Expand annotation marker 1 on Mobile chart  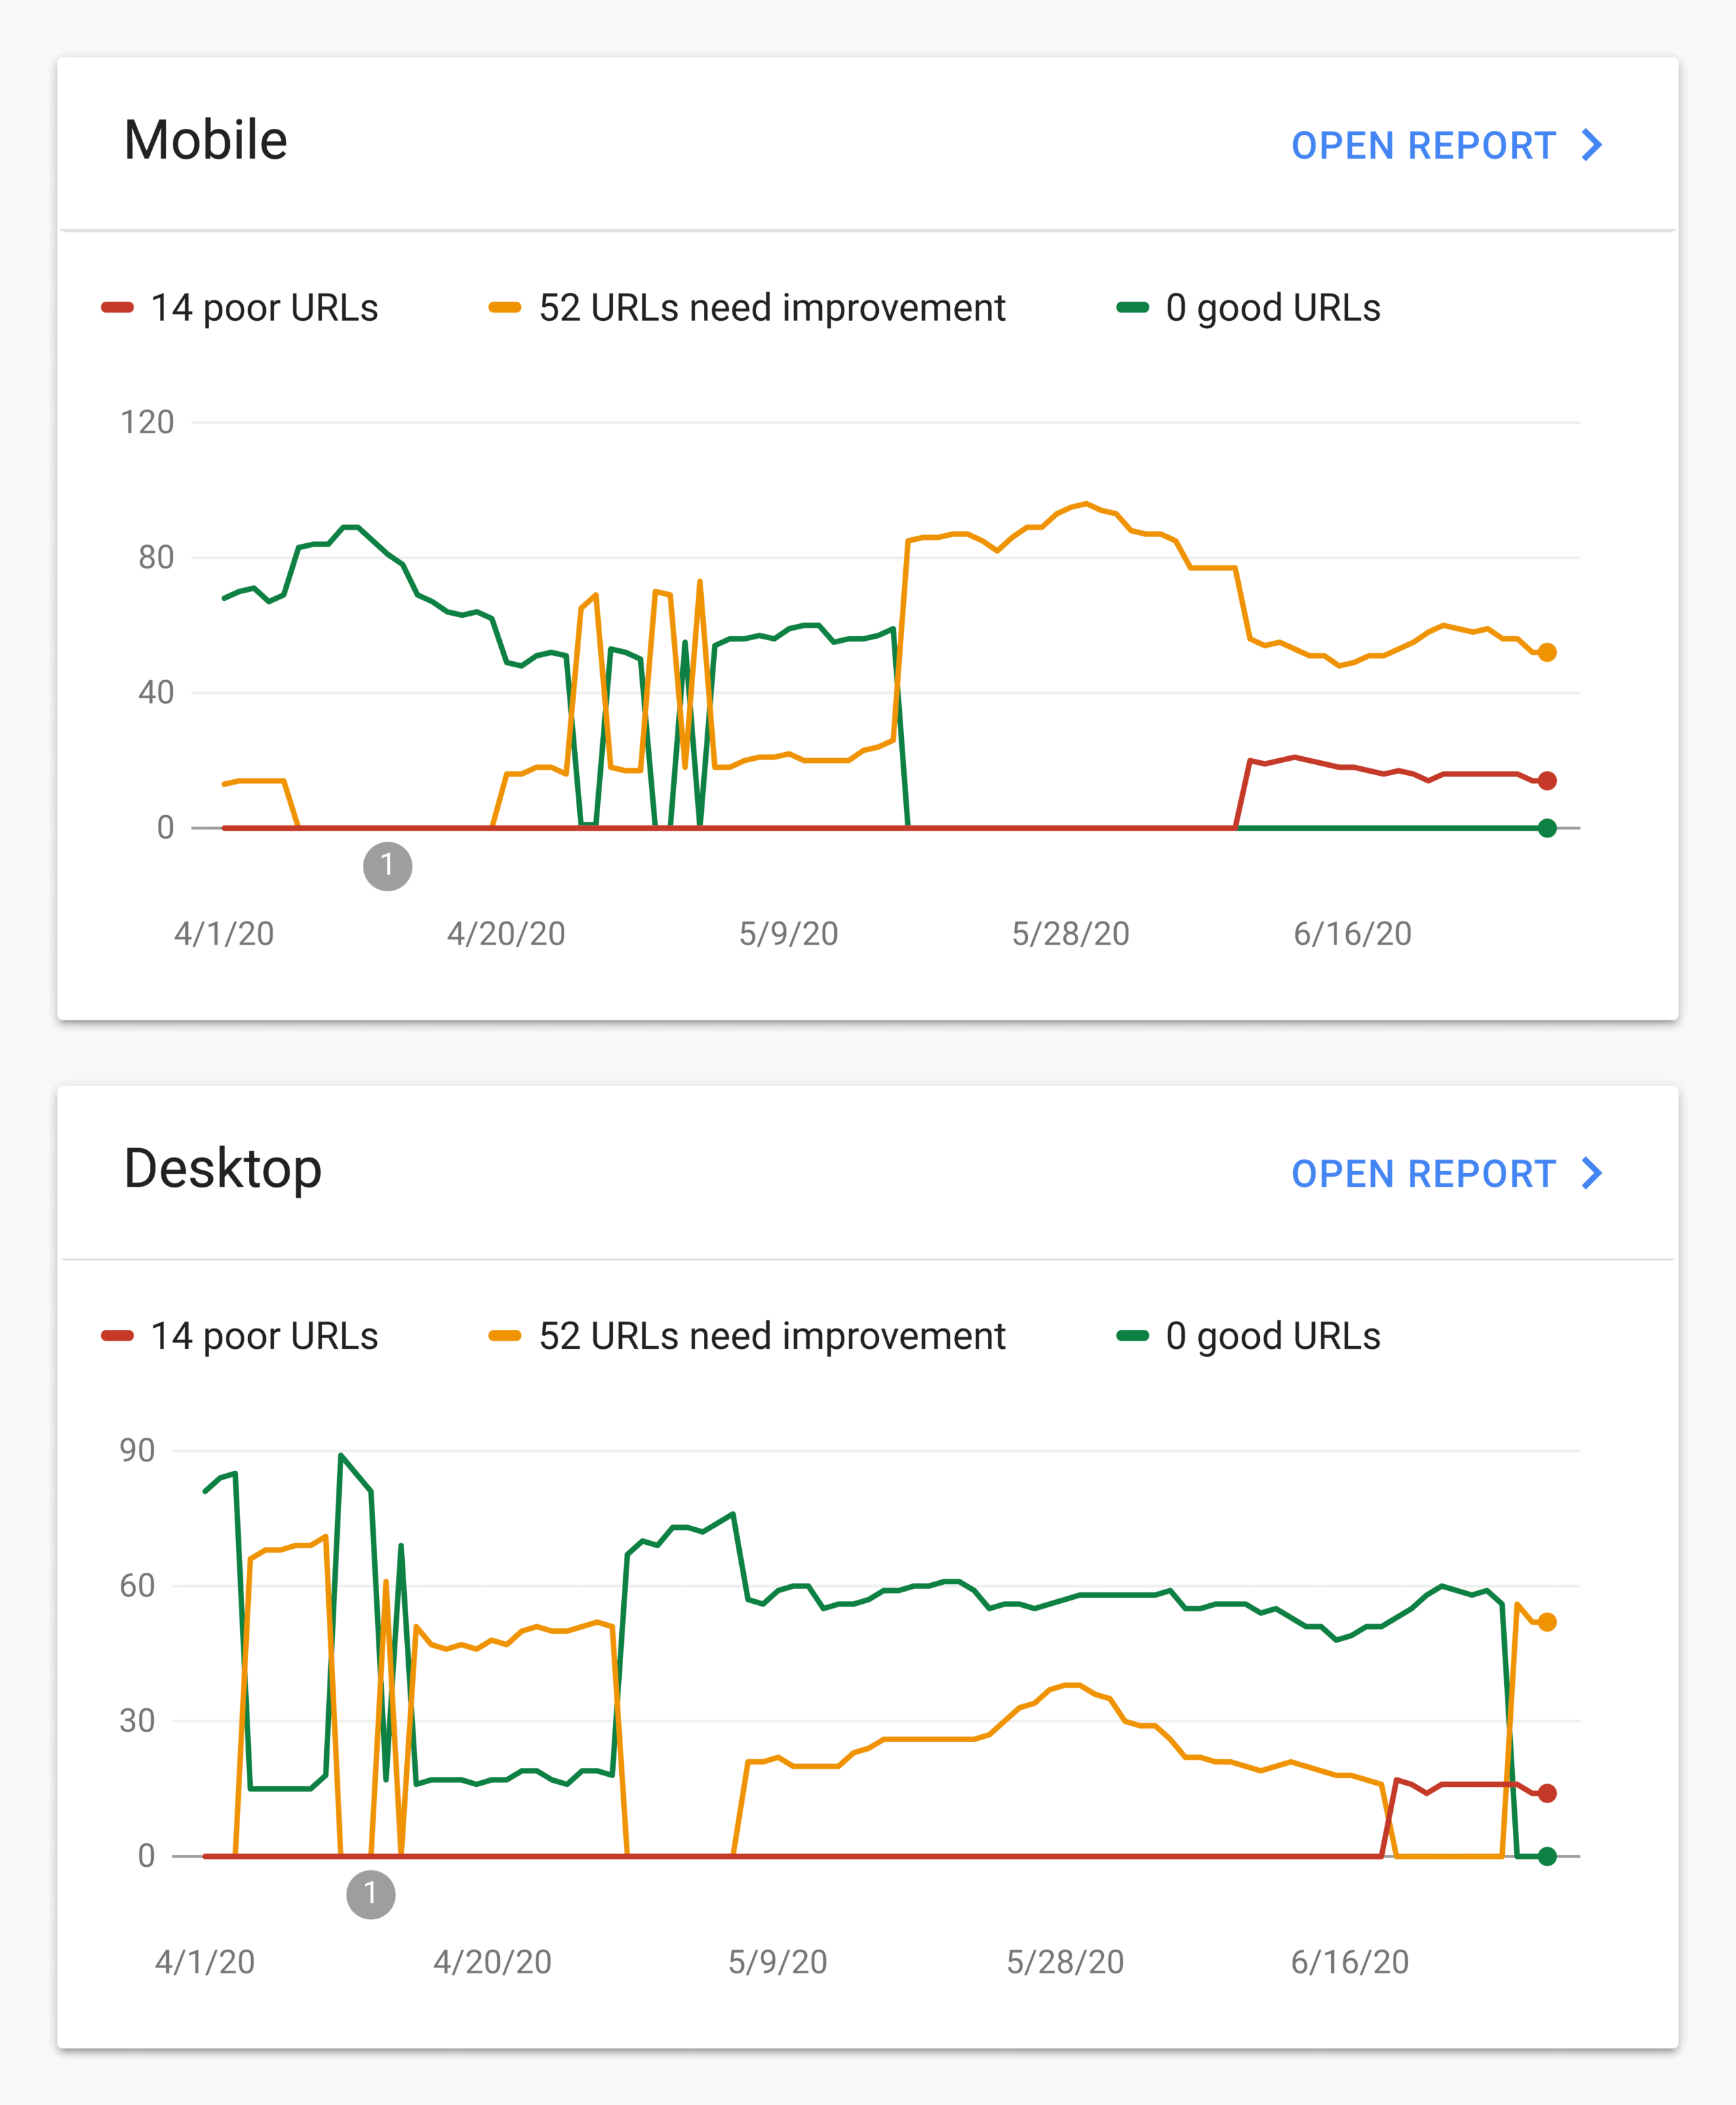(388, 866)
